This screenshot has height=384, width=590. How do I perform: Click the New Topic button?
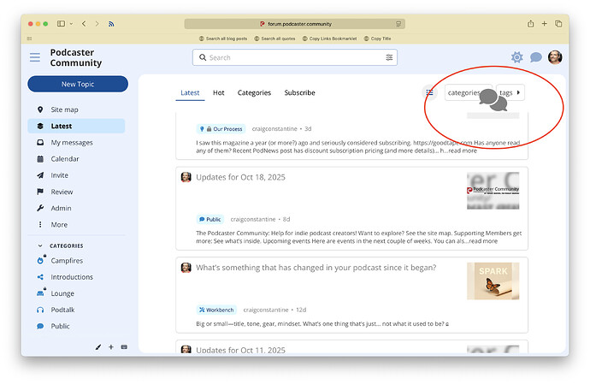78,84
